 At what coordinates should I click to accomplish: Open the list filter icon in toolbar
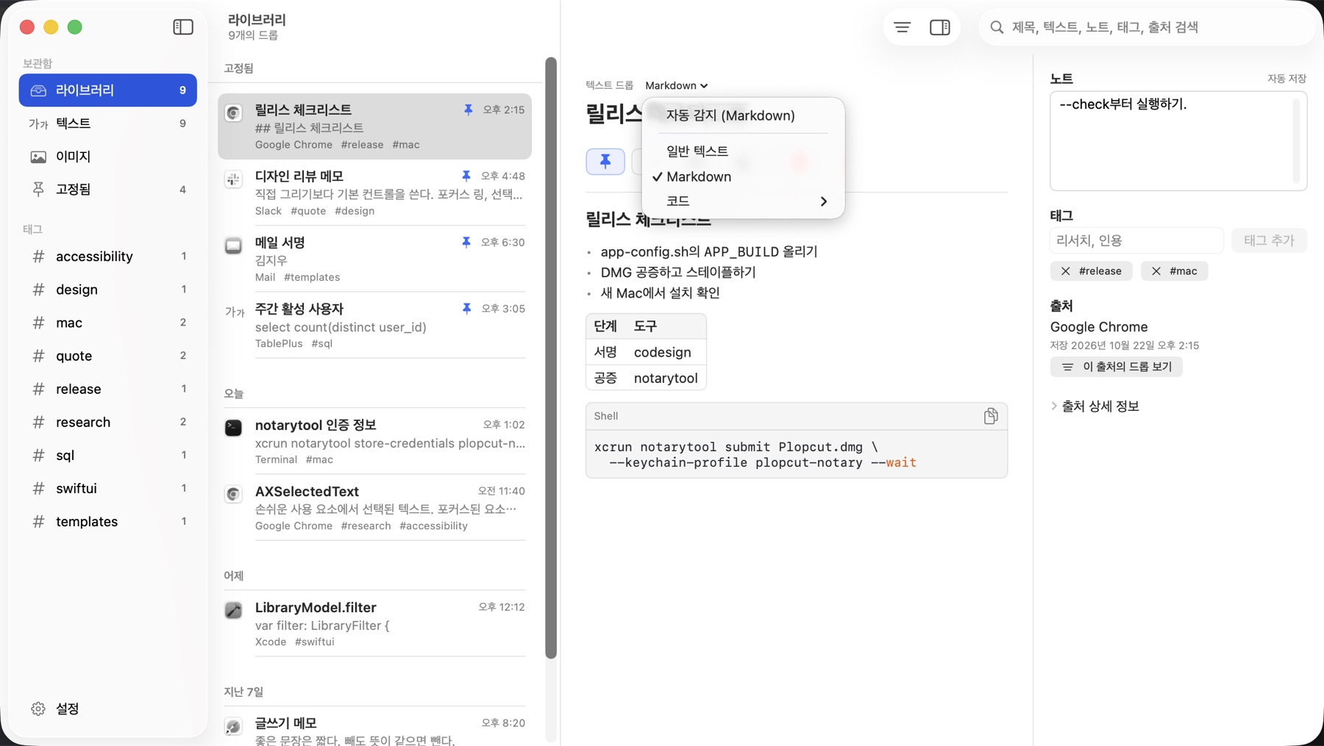click(903, 27)
